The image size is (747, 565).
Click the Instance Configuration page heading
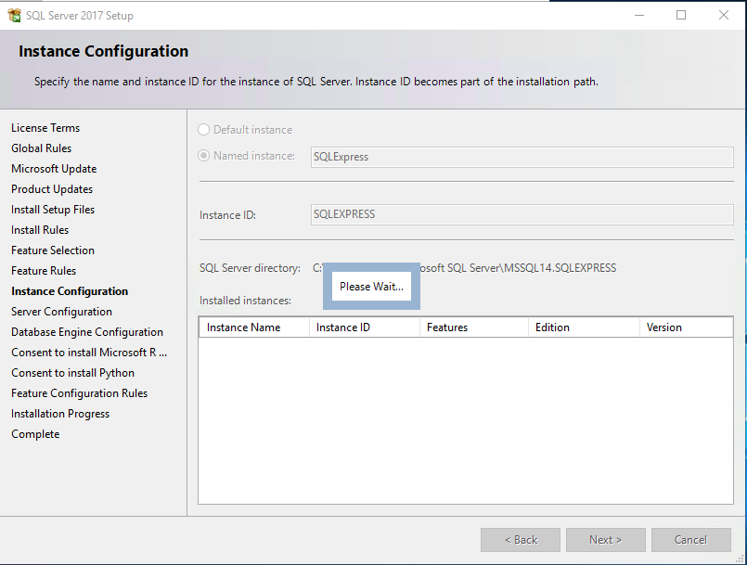coord(103,51)
